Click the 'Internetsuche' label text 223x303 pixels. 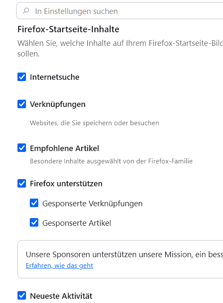(x=54, y=77)
